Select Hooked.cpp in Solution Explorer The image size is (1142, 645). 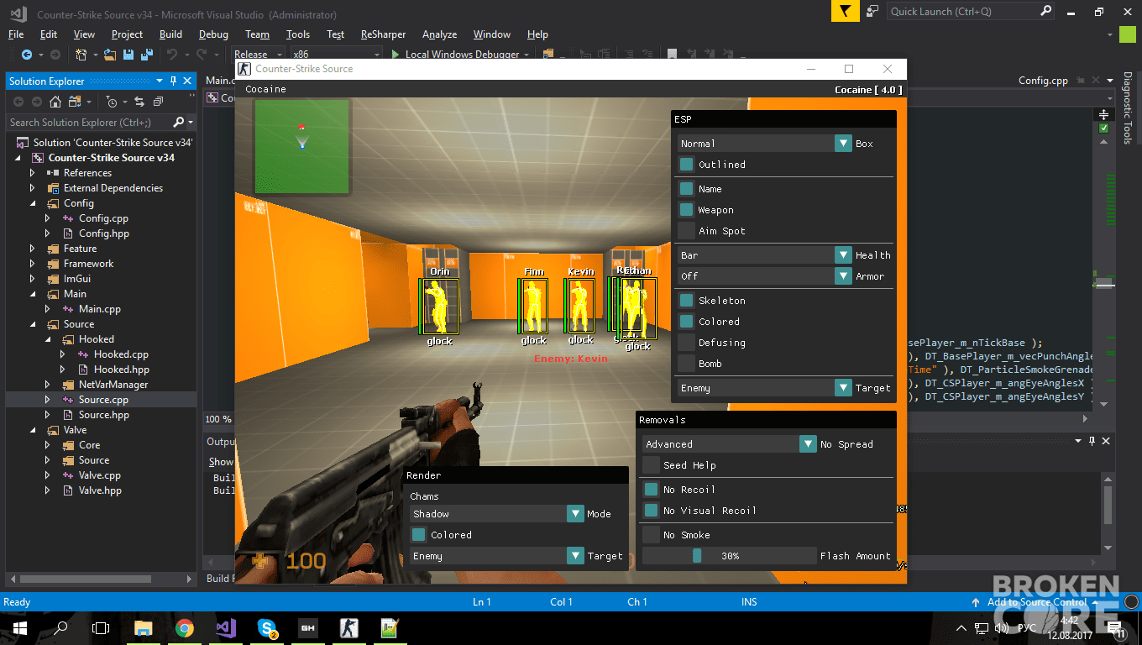pyautogui.click(x=121, y=354)
